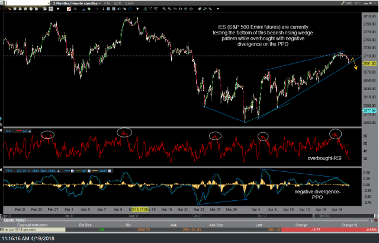Open the 2 Months/Hourly candles timeframe dropdown
379x243 pixels.
pyautogui.click(x=77, y=4)
